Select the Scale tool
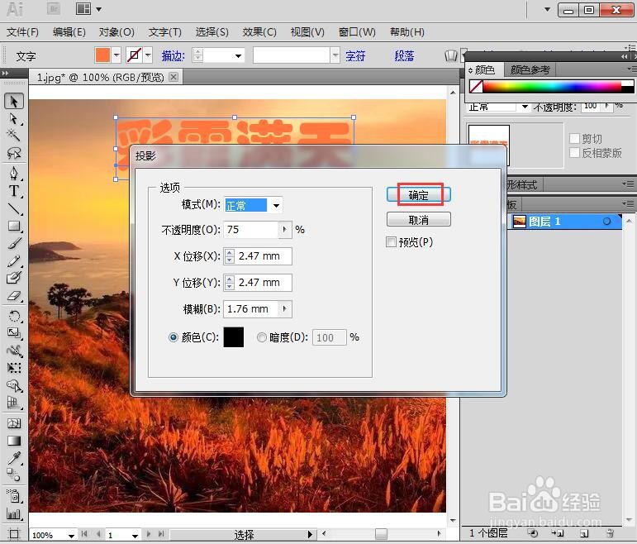This screenshot has width=637, height=544. click(x=14, y=333)
